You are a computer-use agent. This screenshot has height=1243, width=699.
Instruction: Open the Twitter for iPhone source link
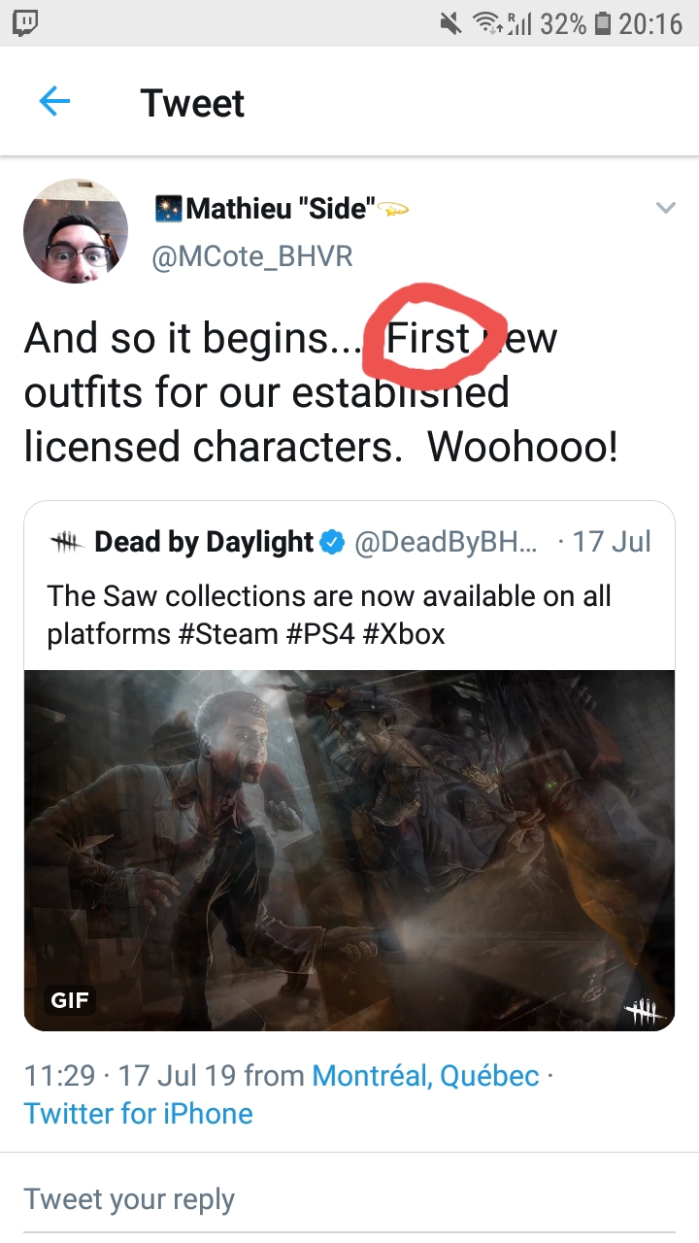point(139,1113)
